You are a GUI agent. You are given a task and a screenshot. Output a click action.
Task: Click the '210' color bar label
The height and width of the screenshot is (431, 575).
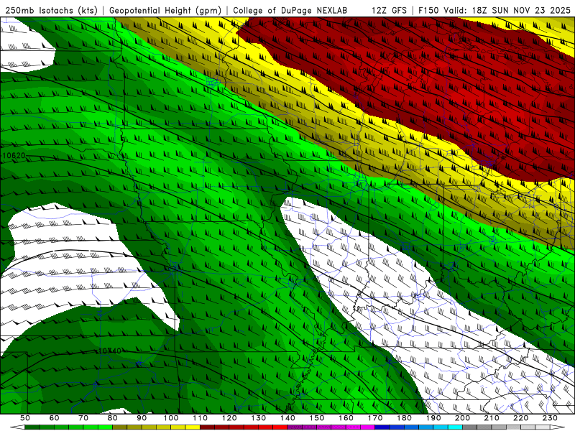[492, 418]
